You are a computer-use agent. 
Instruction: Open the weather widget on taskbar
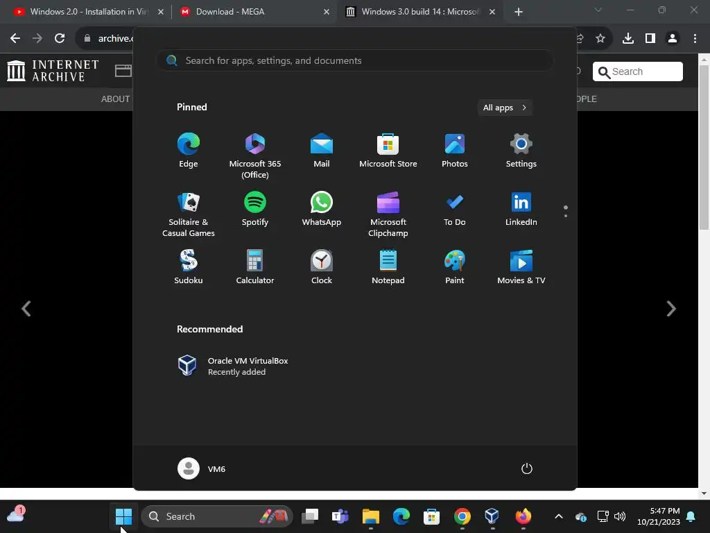pyautogui.click(x=16, y=514)
